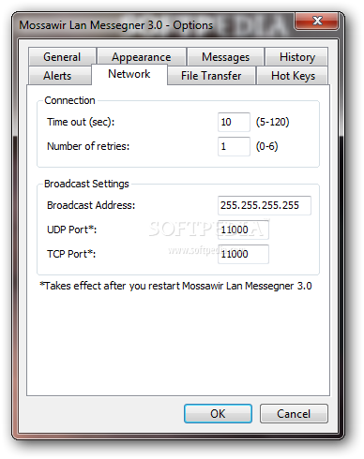Click the Time out seconds field
This screenshot has height=459, width=364.
[234, 122]
